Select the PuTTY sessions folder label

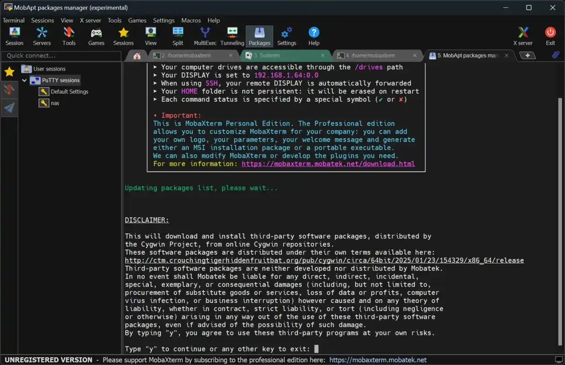tap(61, 80)
